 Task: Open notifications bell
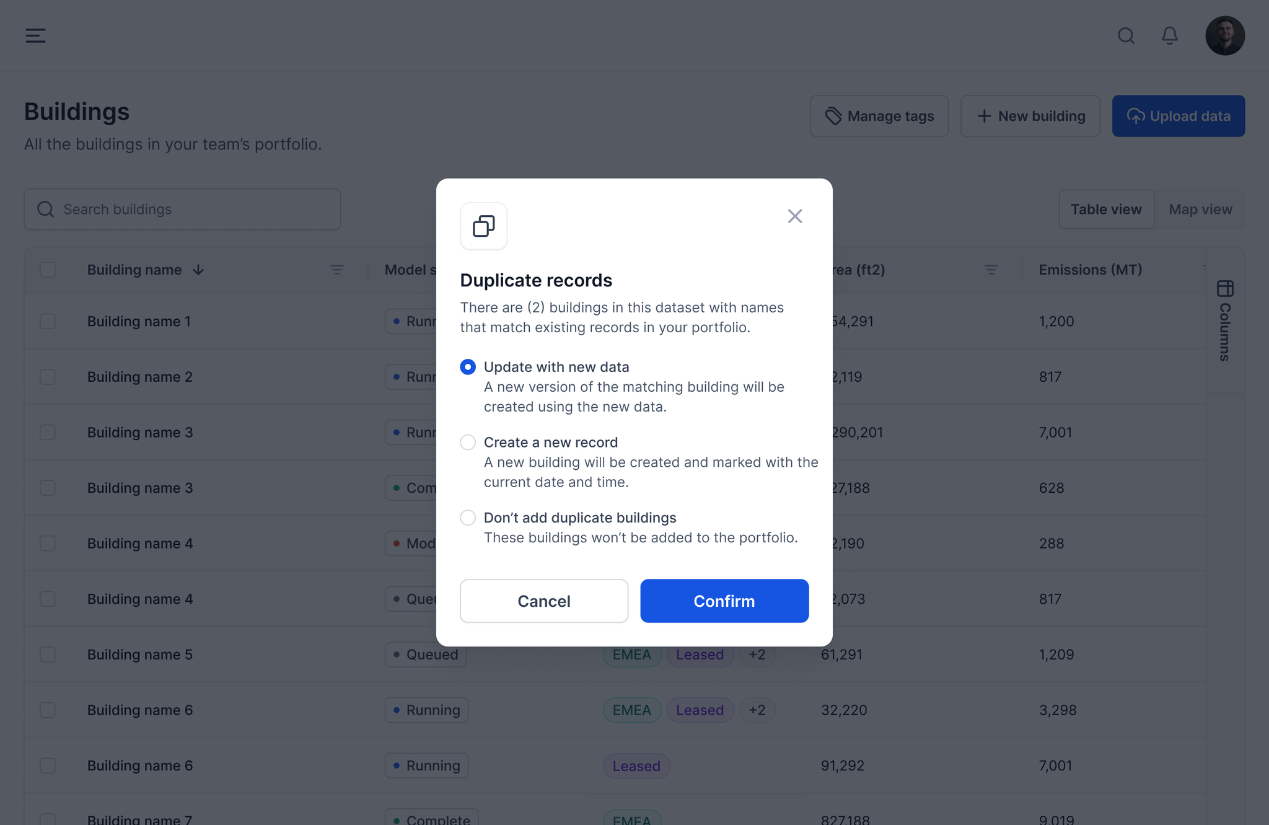[1169, 35]
